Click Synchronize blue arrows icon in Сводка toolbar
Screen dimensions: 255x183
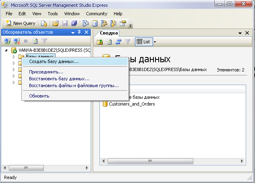[x=118, y=42]
